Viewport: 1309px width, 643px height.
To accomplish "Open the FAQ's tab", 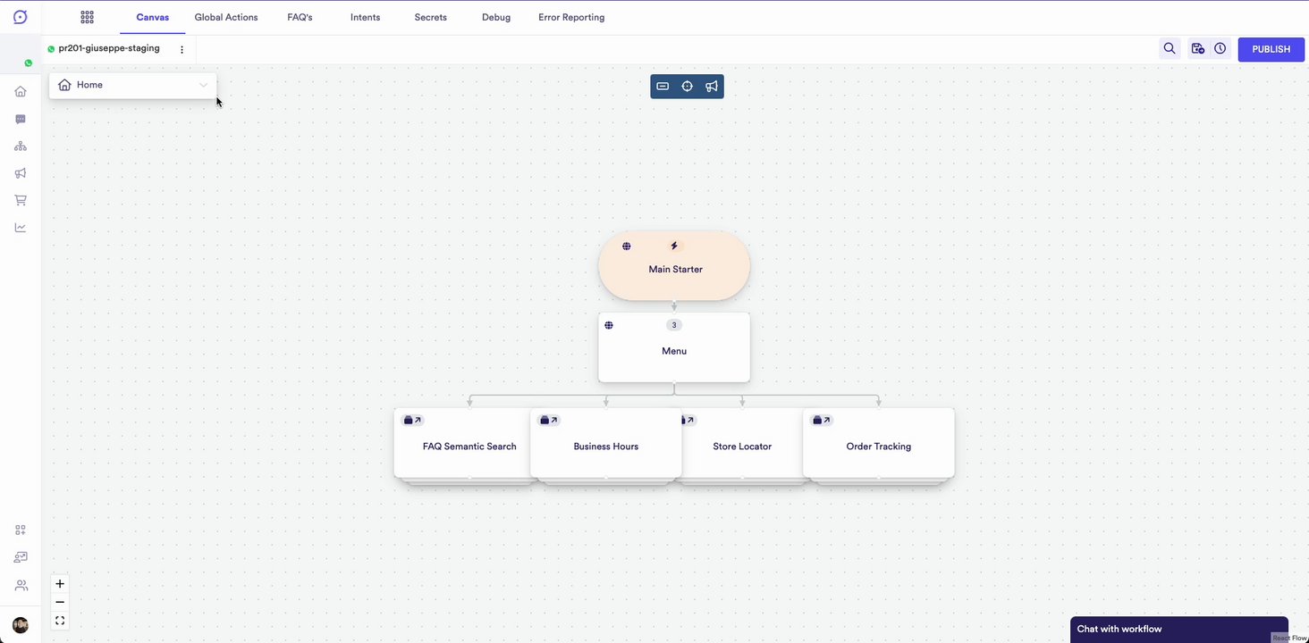I will 300,17.
